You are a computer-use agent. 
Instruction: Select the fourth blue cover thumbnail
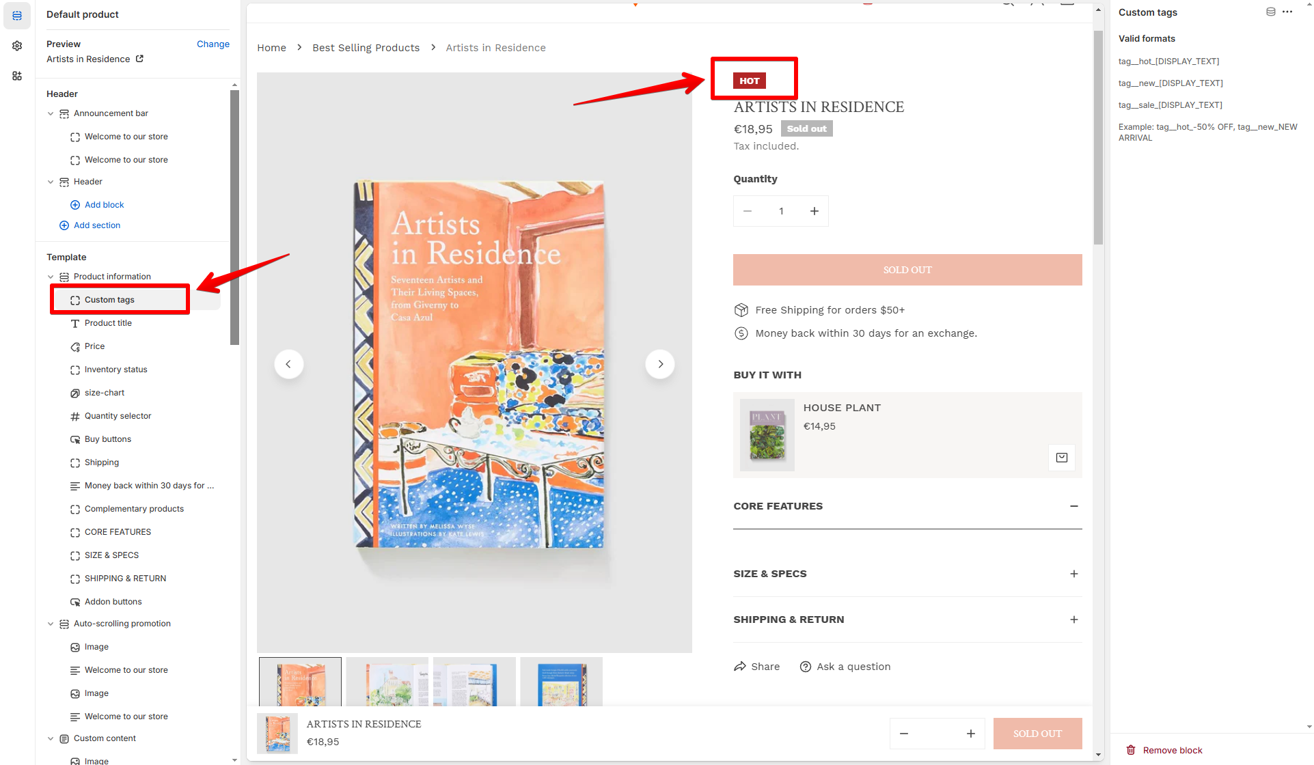click(x=561, y=682)
